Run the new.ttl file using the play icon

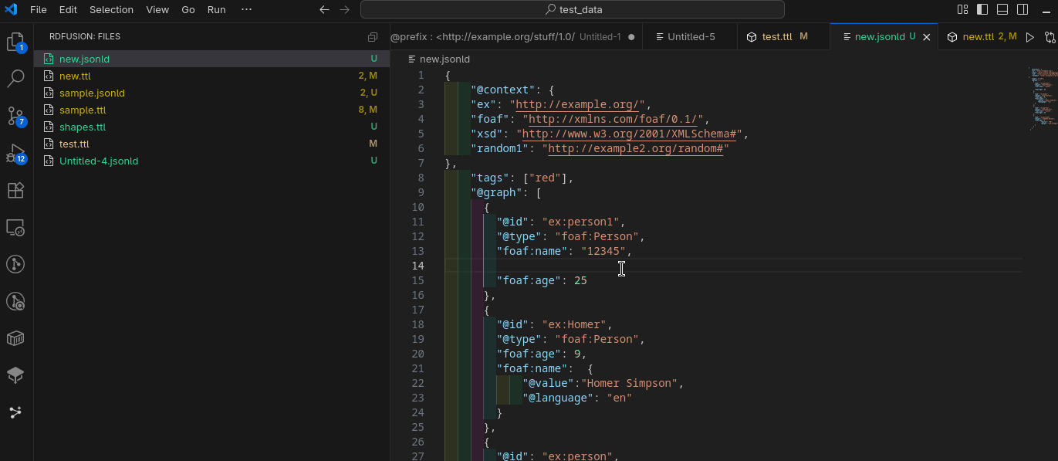click(x=1031, y=36)
